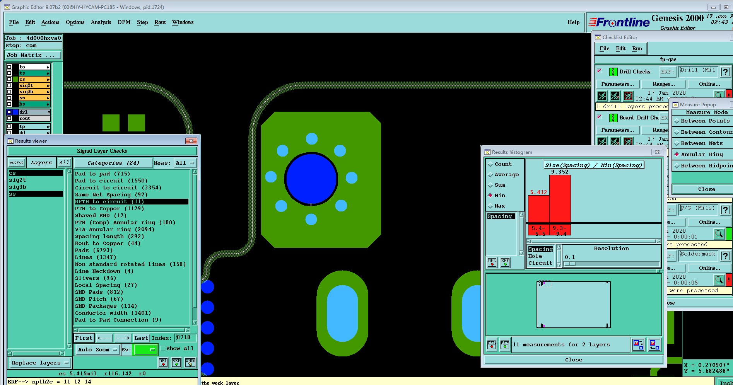The height and width of the screenshot is (385, 733).
Task: Open the Actions menu
Action: (50, 22)
